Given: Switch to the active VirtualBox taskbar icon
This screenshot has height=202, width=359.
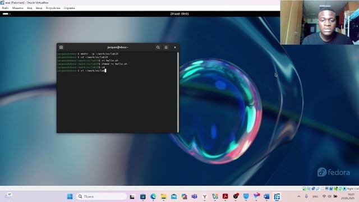Looking at the screenshot, I should [x=277, y=196].
